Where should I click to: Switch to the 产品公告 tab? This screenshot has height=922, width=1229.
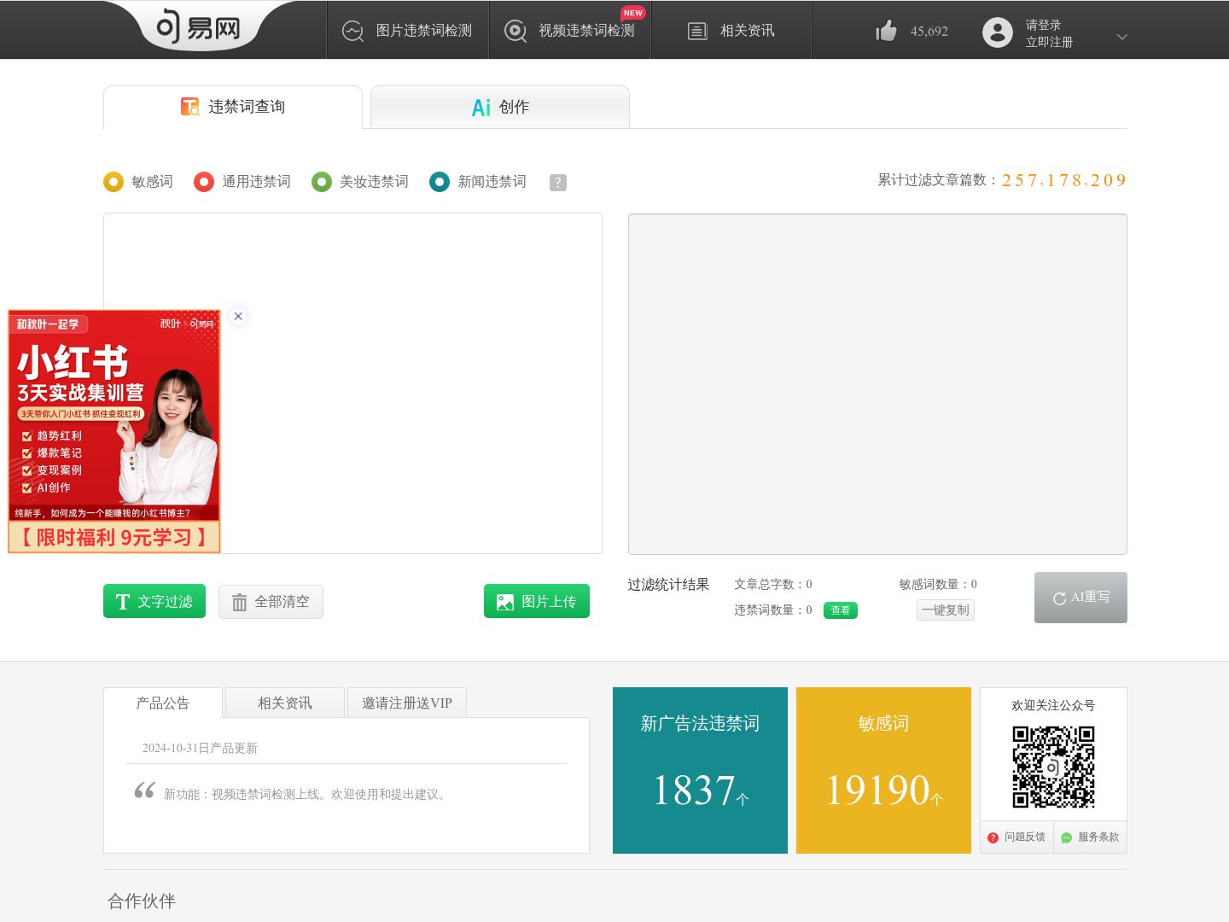(x=163, y=703)
